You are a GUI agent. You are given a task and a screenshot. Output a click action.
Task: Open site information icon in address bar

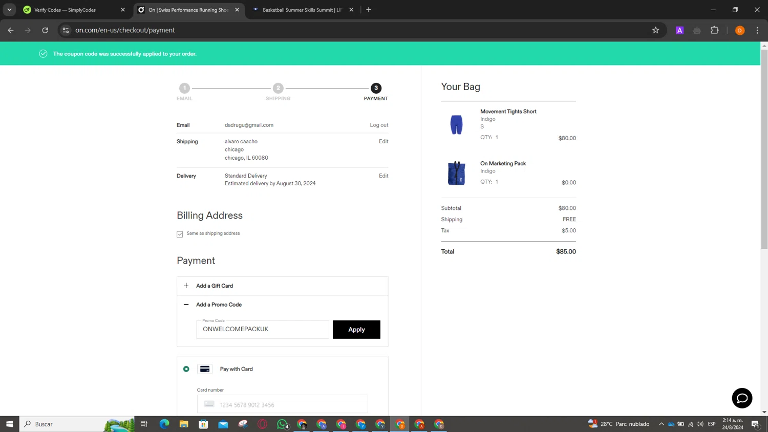[66, 30]
